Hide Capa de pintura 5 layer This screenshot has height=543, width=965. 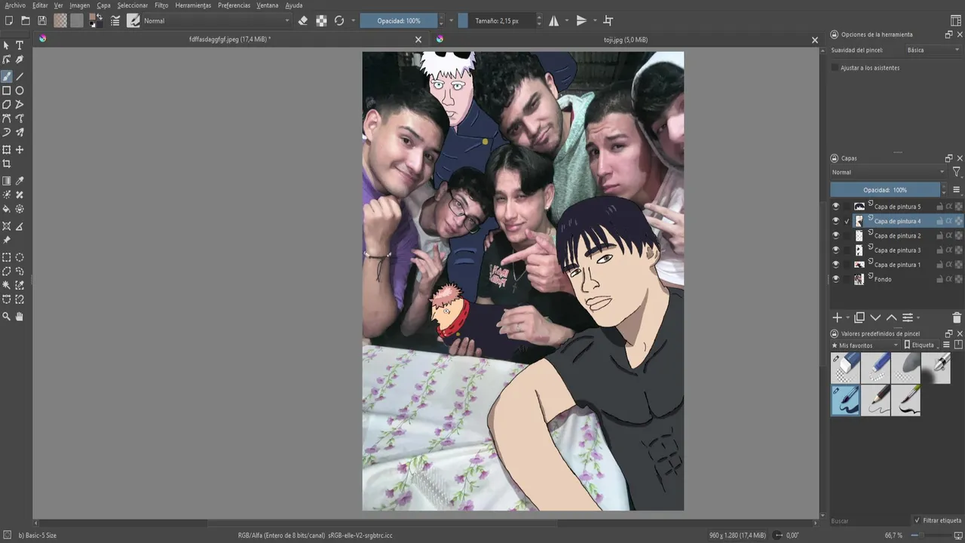click(x=835, y=206)
